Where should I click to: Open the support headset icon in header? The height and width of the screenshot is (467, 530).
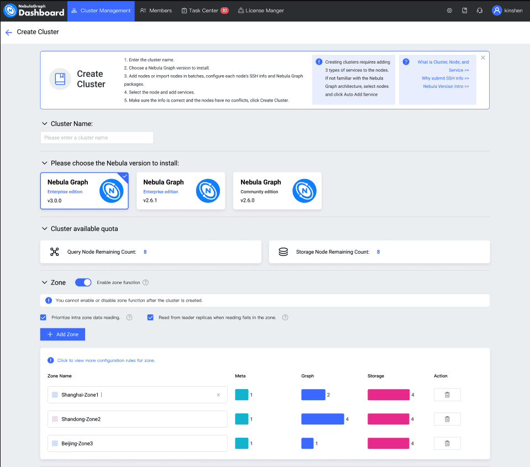[480, 11]
